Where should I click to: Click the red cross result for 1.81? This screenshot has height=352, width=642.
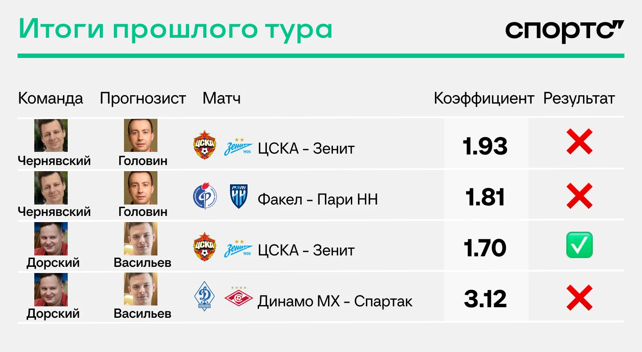(x=579, y=196)
